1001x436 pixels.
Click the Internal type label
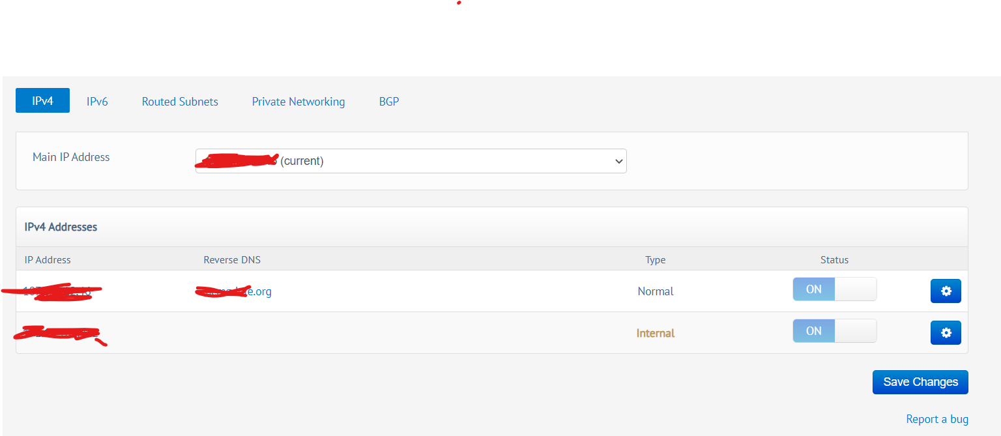tap(655, 333)
